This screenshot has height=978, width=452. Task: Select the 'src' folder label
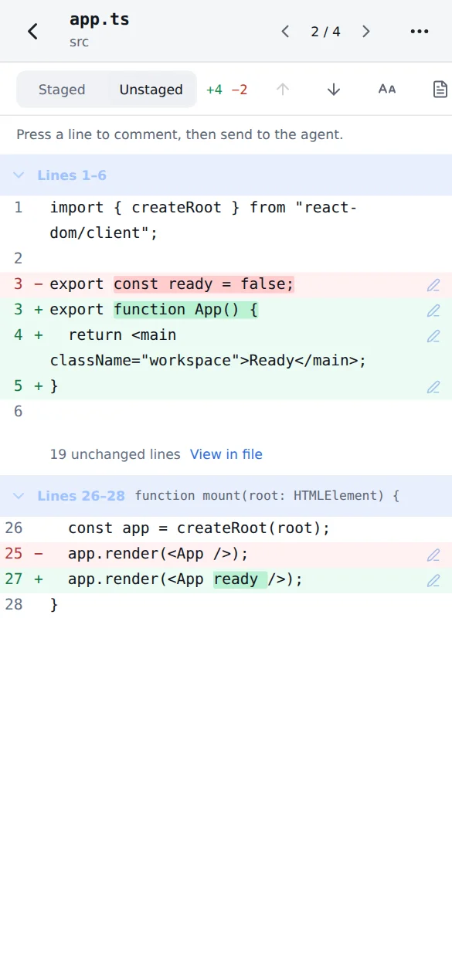(x=79, y=42)
